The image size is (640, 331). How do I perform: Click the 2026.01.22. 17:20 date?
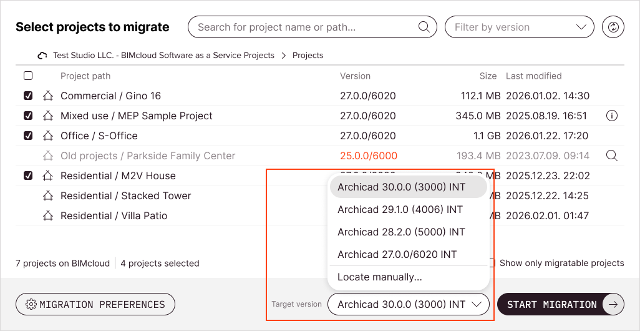point(547,136)
